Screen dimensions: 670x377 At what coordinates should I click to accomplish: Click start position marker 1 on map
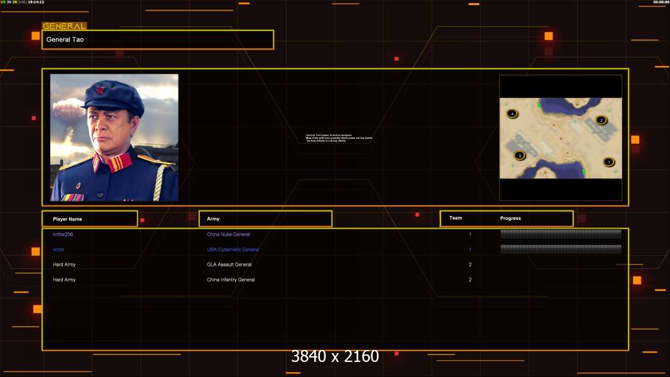pos(608,162)
